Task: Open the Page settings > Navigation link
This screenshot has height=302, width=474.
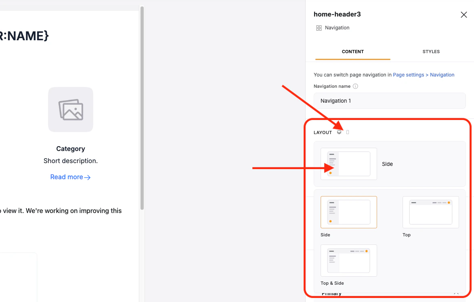Action: (424, 75)
